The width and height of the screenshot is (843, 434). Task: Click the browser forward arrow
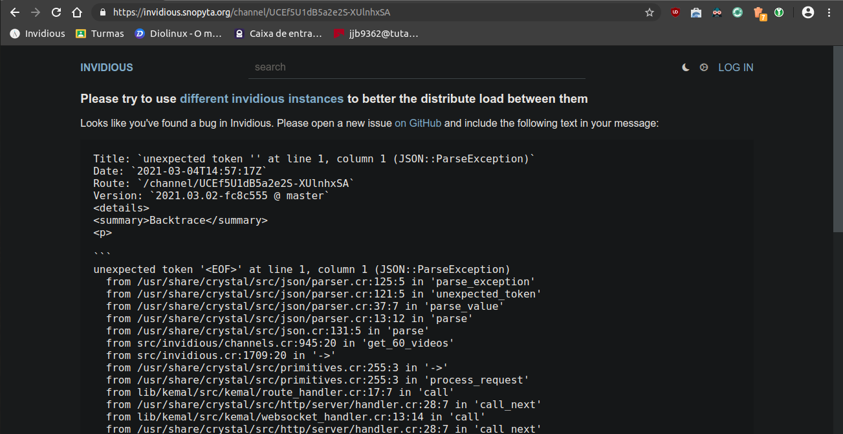click(36, 12)
